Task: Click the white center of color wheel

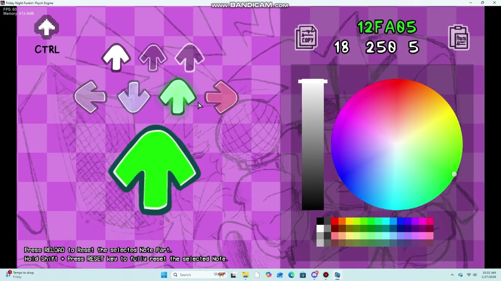Action: (x=397, y=144)
